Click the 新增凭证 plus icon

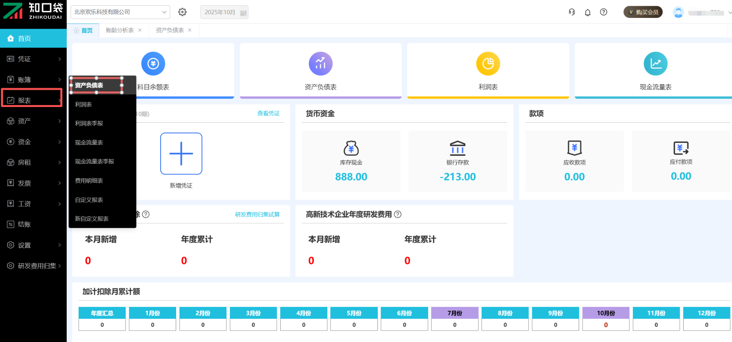(181, 153)
